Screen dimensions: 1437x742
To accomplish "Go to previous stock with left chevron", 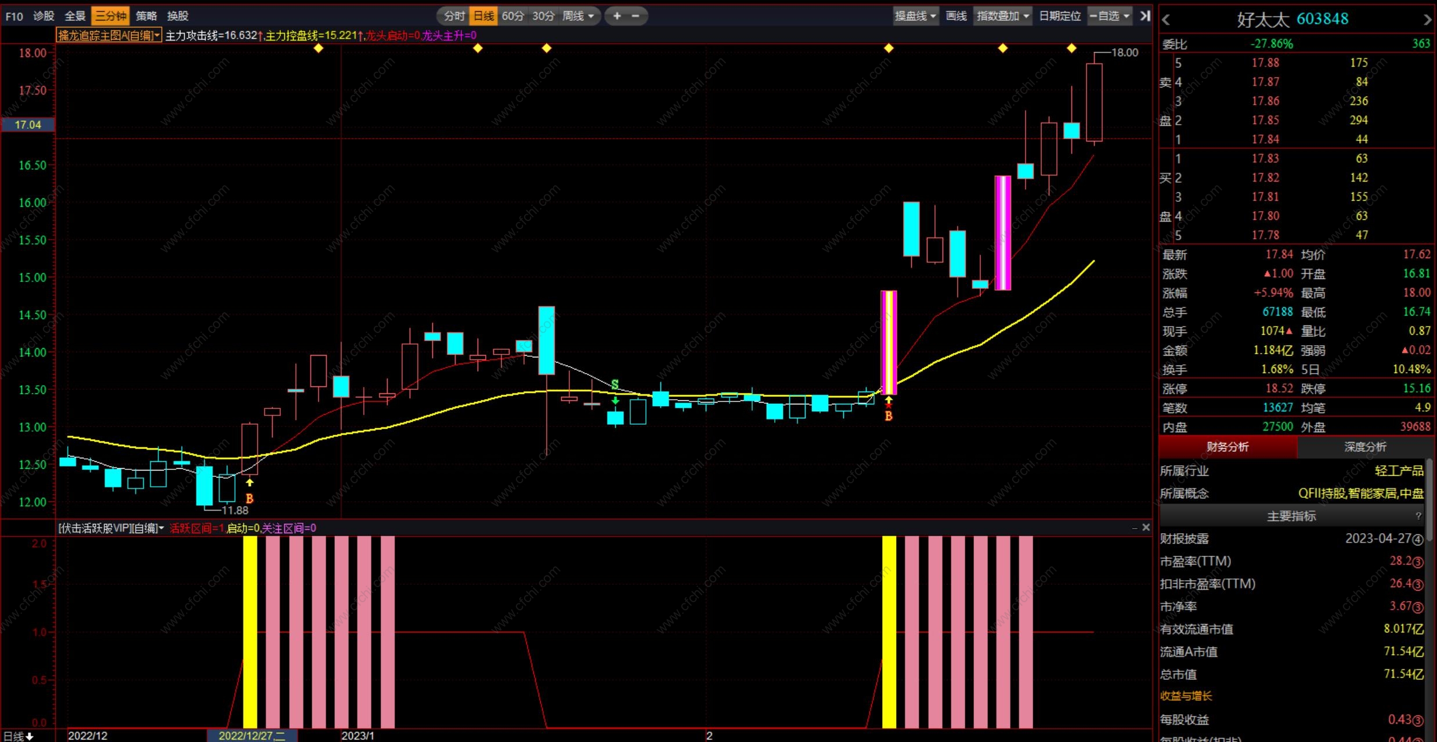I will (1166, 20).
